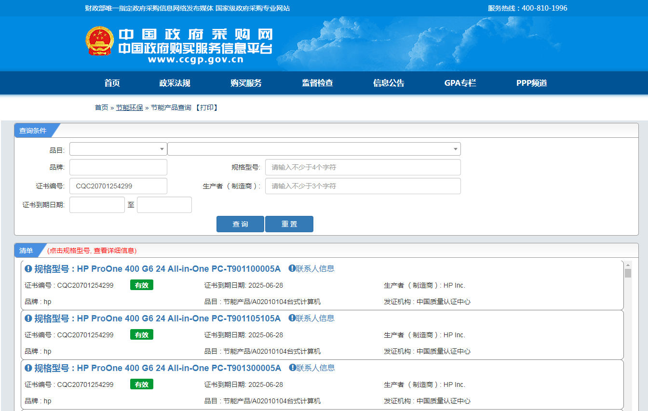This screenshot has height=411, width=648.
Task: Open 监督检查 navigation menu
Action: coord(317,83)
